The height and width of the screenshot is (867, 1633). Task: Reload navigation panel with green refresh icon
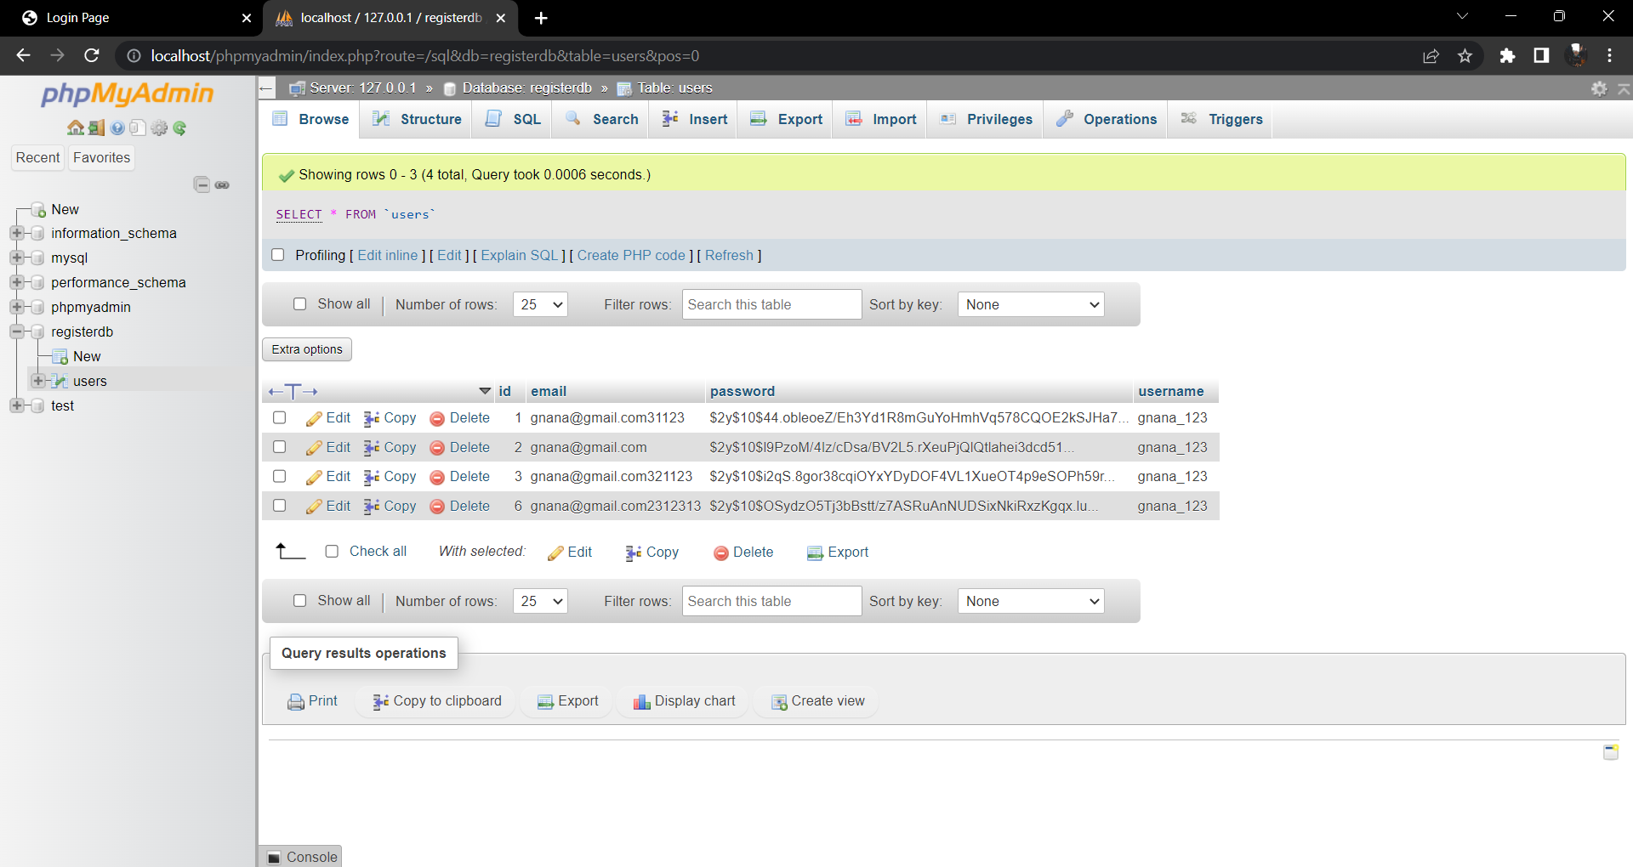pos(179,128)
